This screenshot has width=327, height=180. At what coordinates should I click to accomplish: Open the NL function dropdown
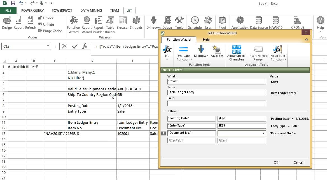167,59
